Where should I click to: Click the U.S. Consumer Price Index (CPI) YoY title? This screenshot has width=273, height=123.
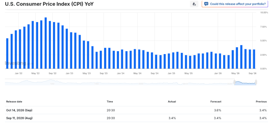(x=49, y=4)
